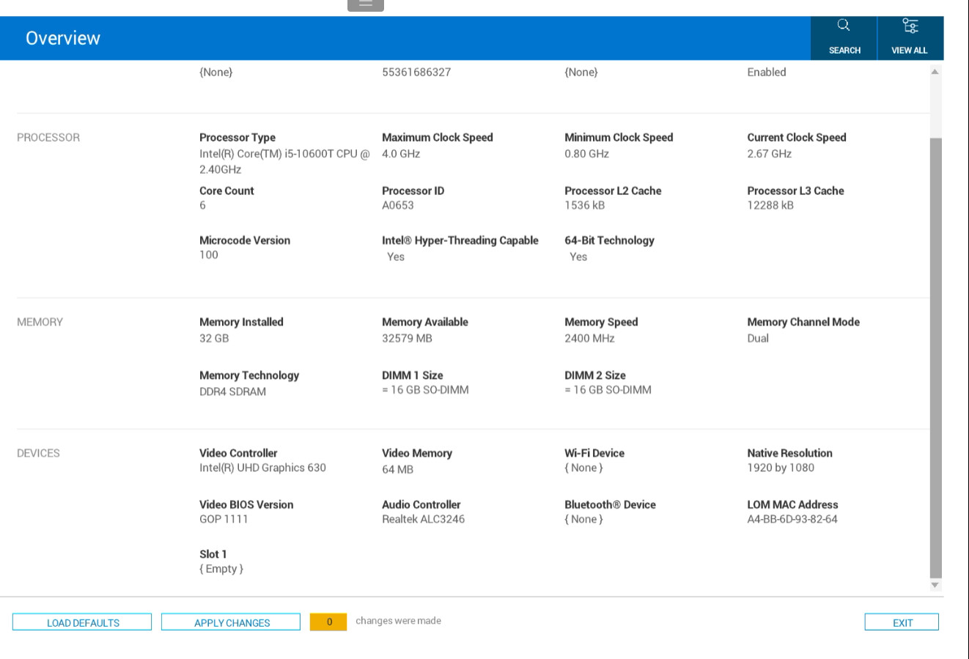Select the PROCESSOR section label
Viewport: 969px width, 659px height.
click(48, 138)
